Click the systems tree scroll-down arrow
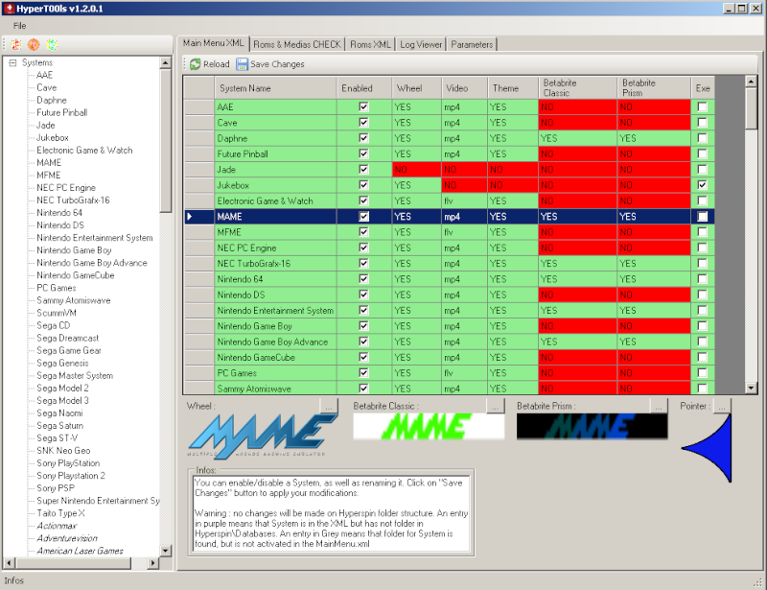 165,551
